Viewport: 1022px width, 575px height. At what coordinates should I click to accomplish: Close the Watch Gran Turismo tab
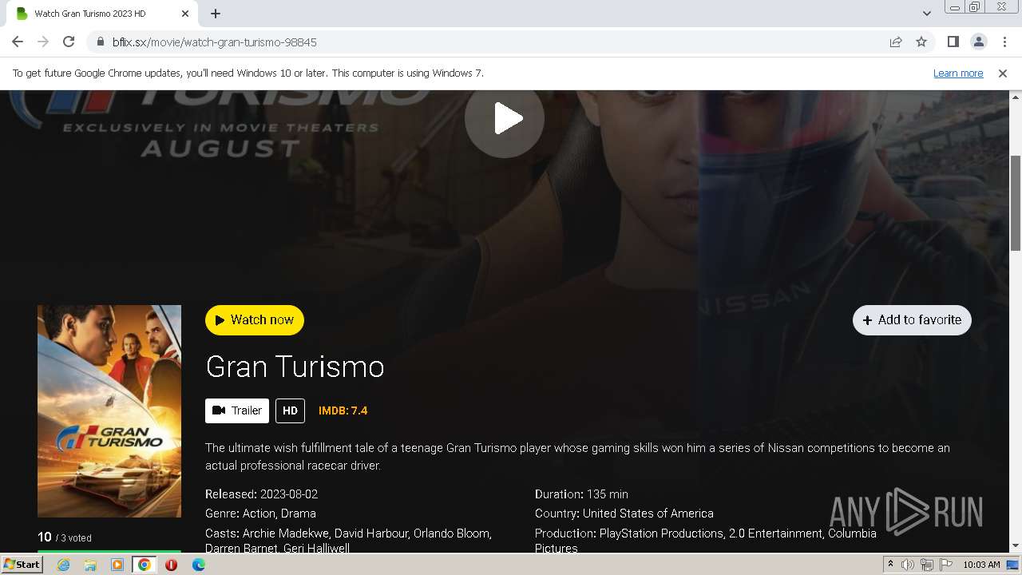click(185, 14)
